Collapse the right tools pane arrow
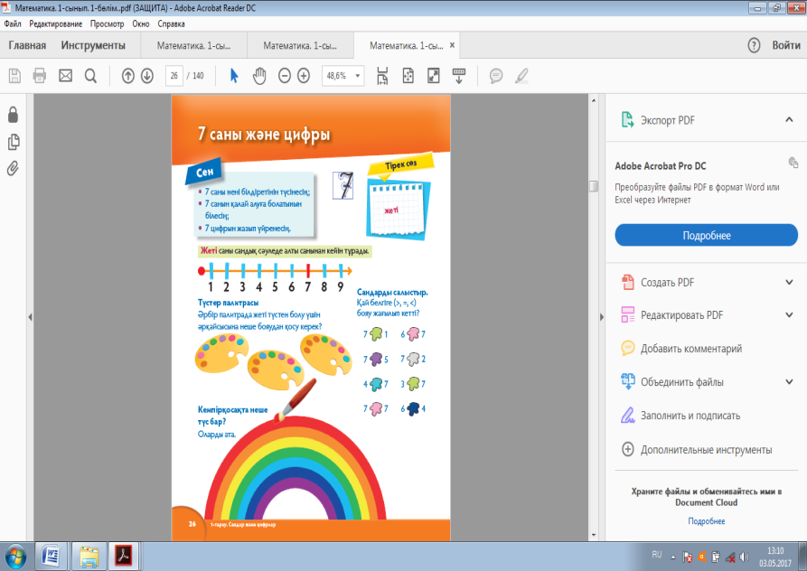807x571 pixels. point(602,317)
